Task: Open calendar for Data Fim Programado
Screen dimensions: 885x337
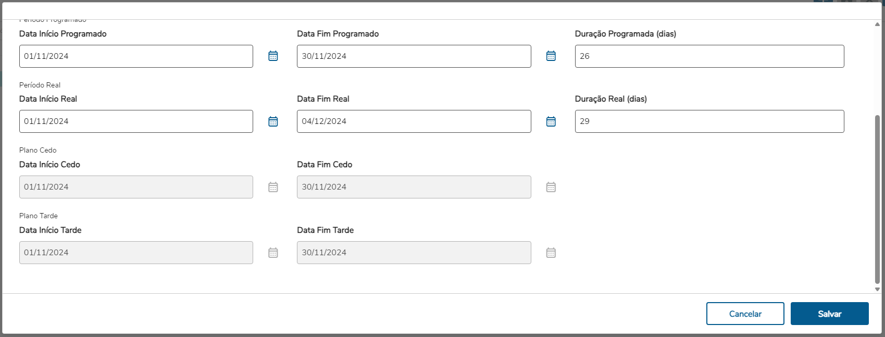Action: (x=551, y=56)
